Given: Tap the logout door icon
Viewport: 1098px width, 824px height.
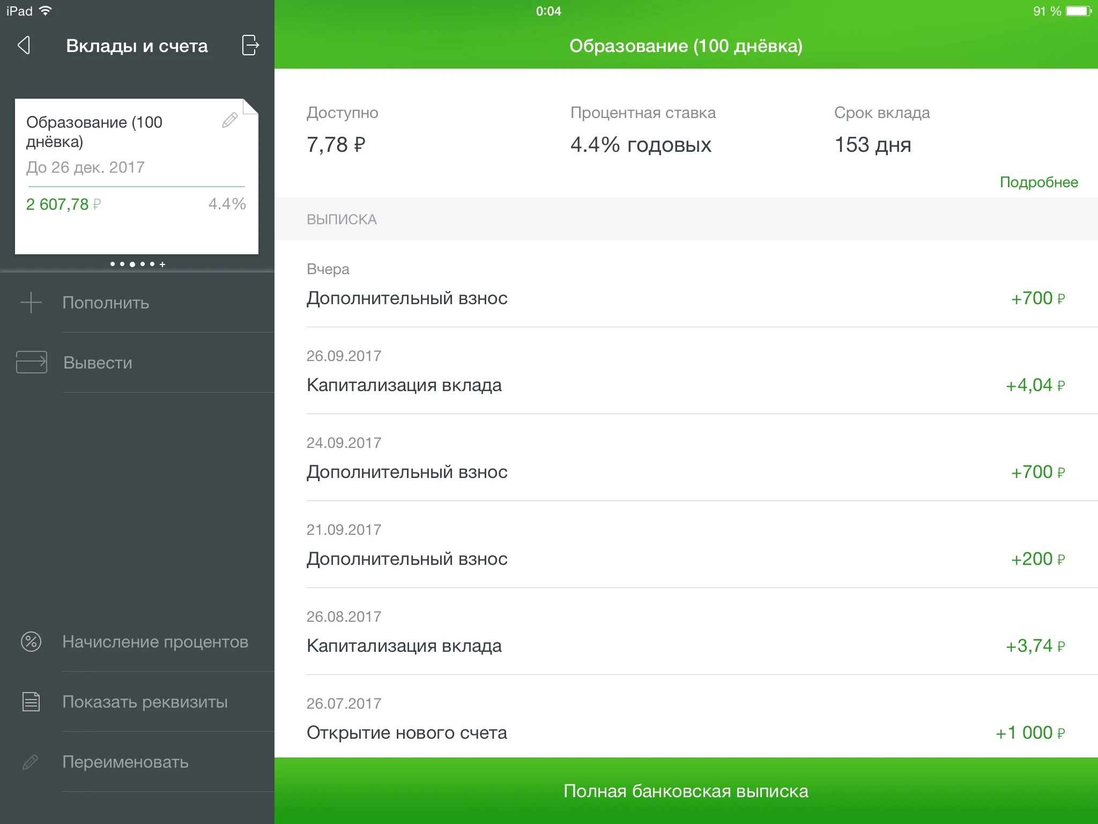Looking at the screenshot, I should coord(250,46).
